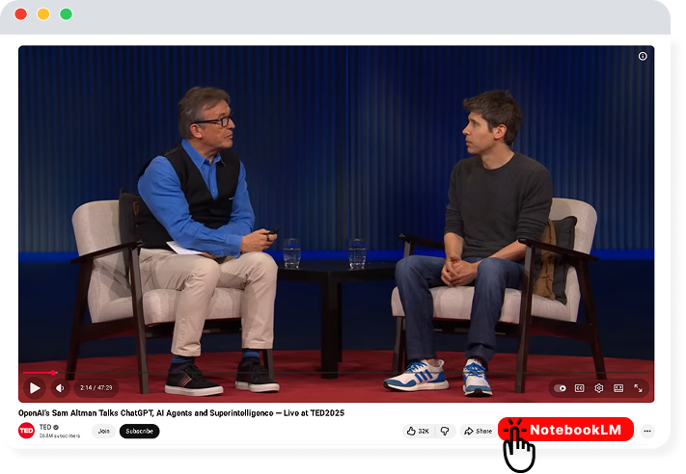Share the video

tap(479, 432)
